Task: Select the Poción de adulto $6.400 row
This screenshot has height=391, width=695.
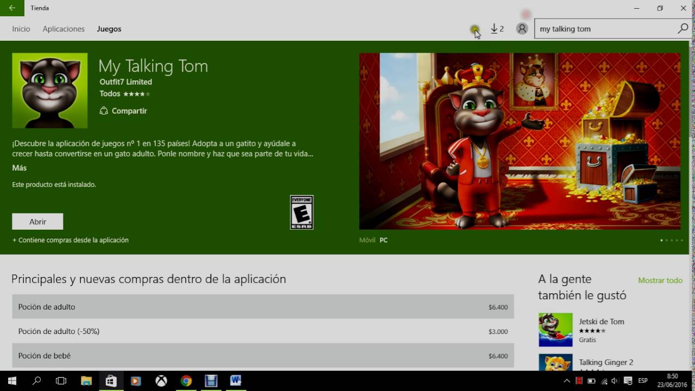Action: [x=263, y=307]
